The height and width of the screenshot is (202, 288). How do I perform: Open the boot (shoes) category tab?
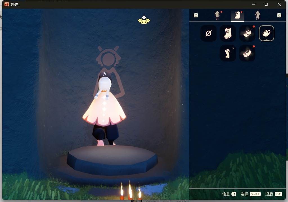[x=237, y=15]
